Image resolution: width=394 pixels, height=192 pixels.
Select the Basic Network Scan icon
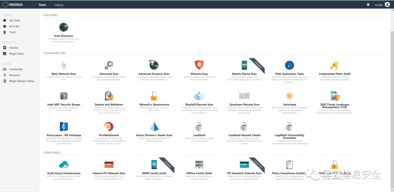click(64, 65)
